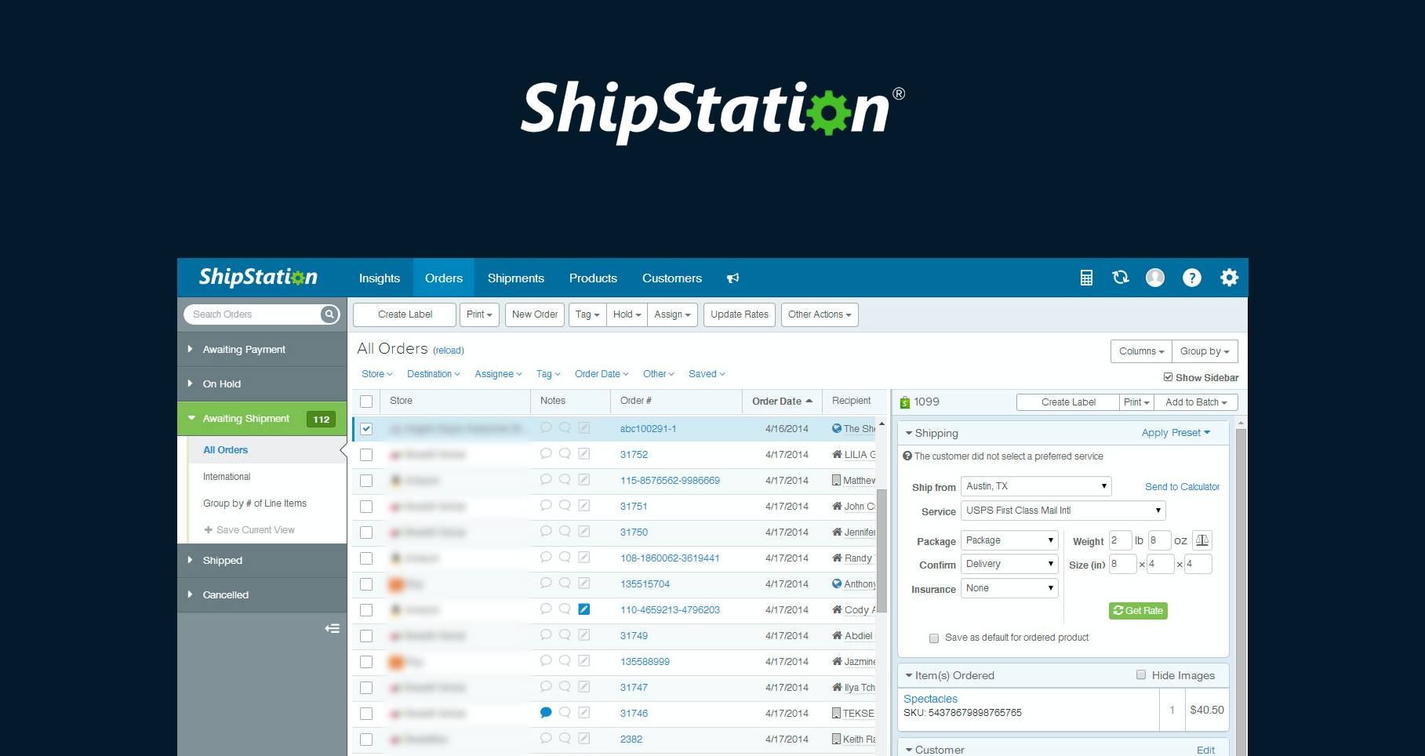Open the Service dropdown USPS First Class
Image resolution: width=1425 pixels, height=756 pixels.
click(1063, 511)
